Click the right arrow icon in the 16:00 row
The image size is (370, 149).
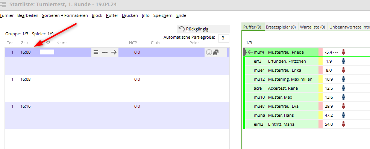(x=114, y=52)
